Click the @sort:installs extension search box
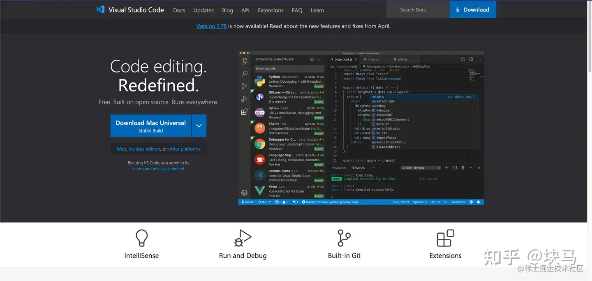Screen dimensions: 592x281 [x=289, y=69]
